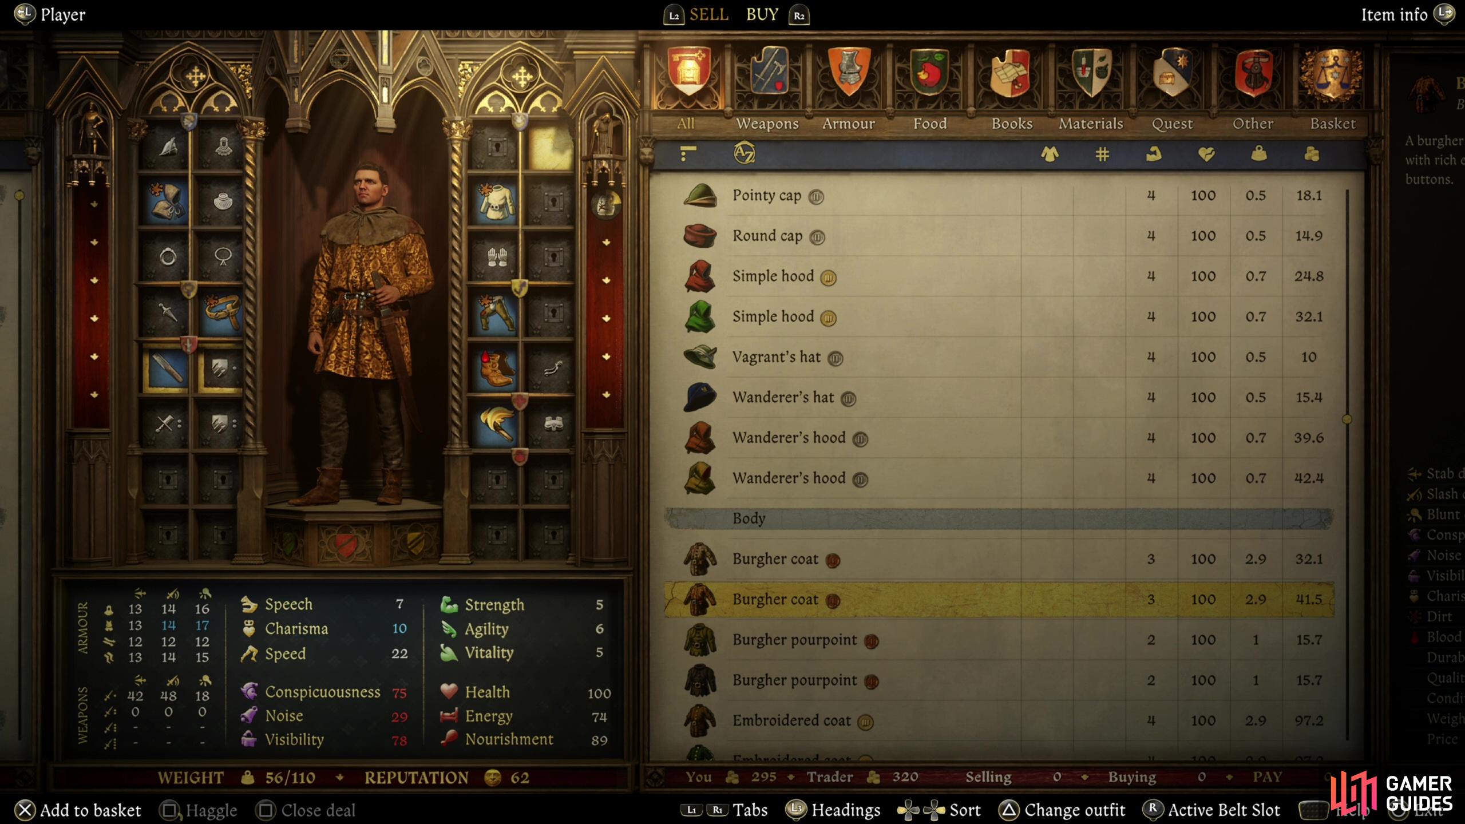Sort by item condition heart icon
Screen dimensions: 1465x824
point(1206,154)
